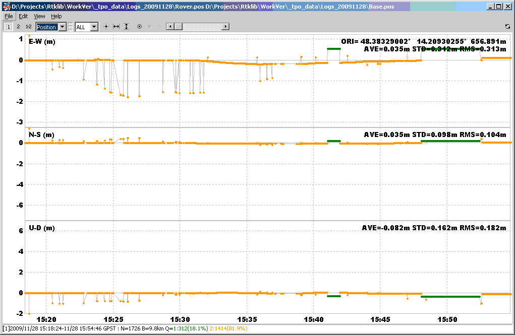This screenshot has width=515, height=335.
Task: Click the small grid selector between dropdowns
Action: [x=71, y=27]
